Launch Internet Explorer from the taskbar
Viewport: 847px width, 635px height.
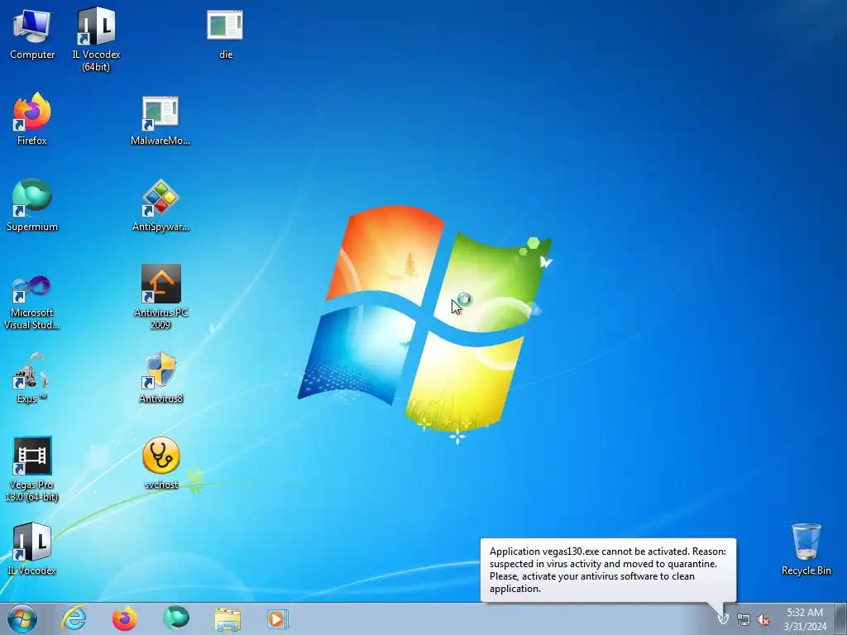tap(74, 618)
